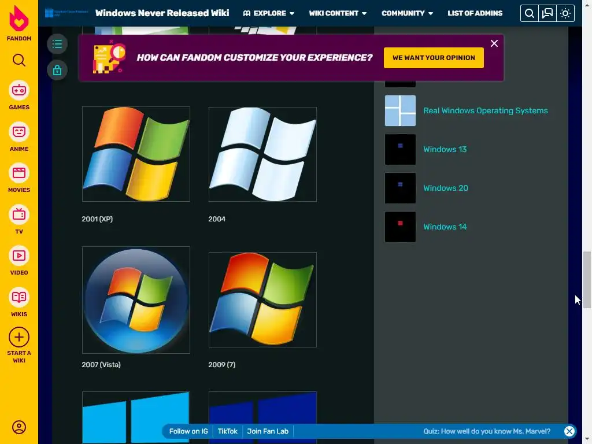Viewport: 592px width, 444px height.
Task: Expand the Community menu
Action: tap(407, 13)
